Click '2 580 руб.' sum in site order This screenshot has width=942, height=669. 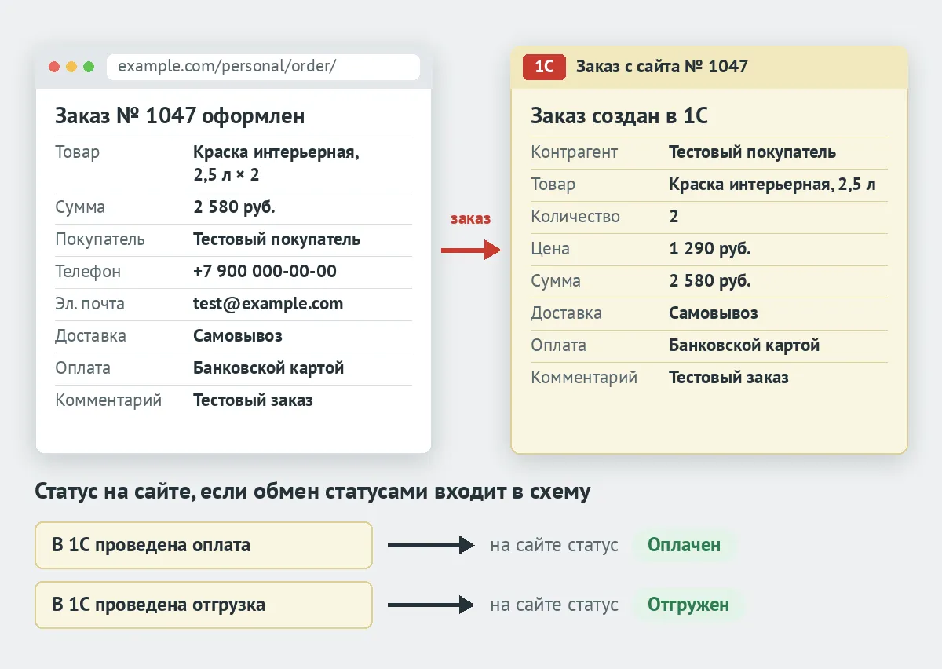[x=234, y=207]
